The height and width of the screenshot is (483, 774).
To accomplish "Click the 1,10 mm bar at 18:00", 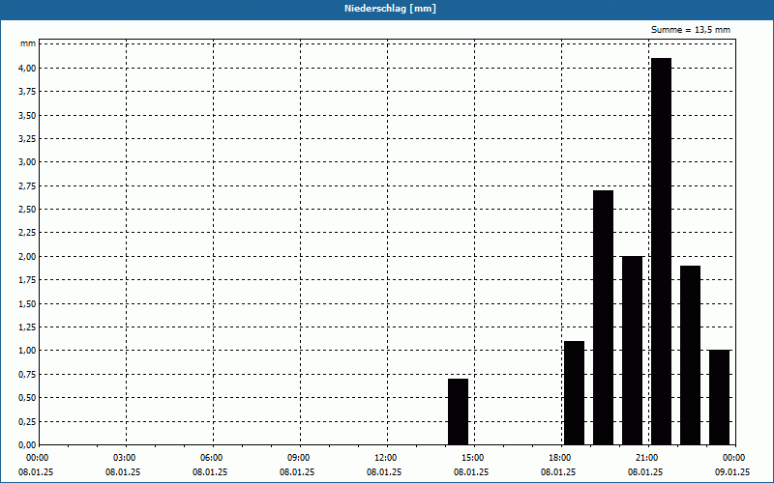I will 574,393.
